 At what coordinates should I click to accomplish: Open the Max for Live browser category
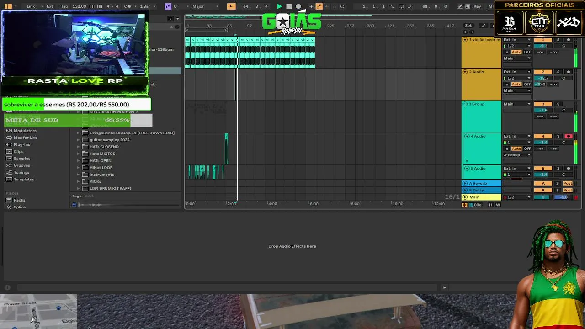coord(22,138)
